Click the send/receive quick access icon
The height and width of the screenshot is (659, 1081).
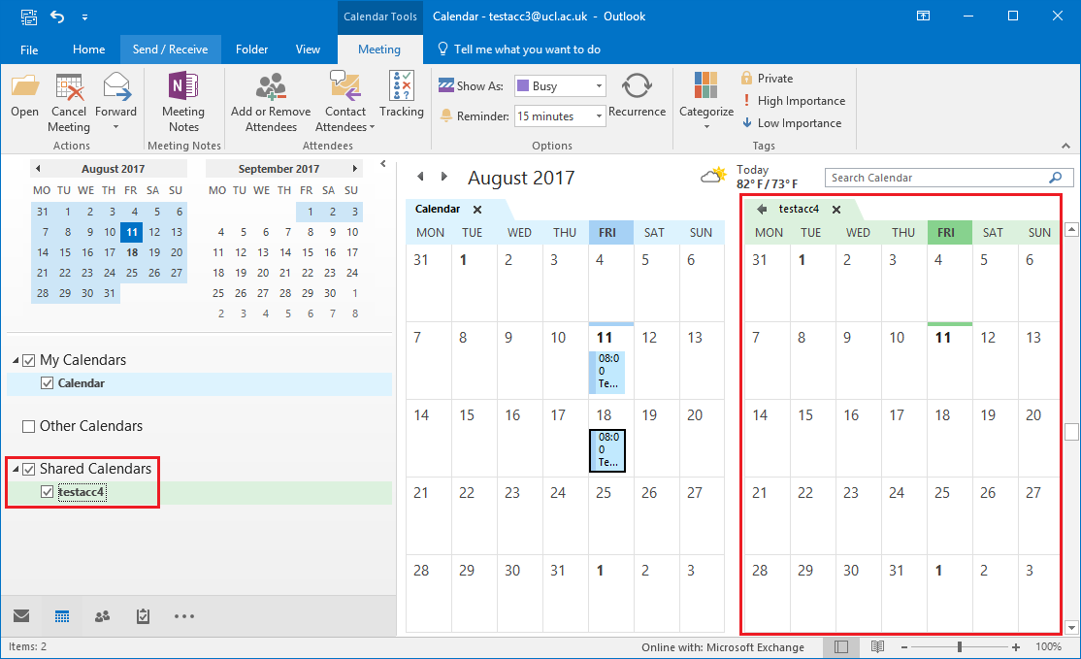[28, 16]
